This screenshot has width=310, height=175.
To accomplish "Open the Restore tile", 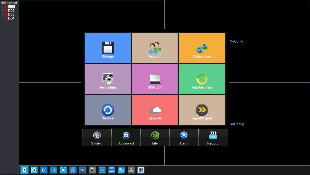I will coord(108,110).
